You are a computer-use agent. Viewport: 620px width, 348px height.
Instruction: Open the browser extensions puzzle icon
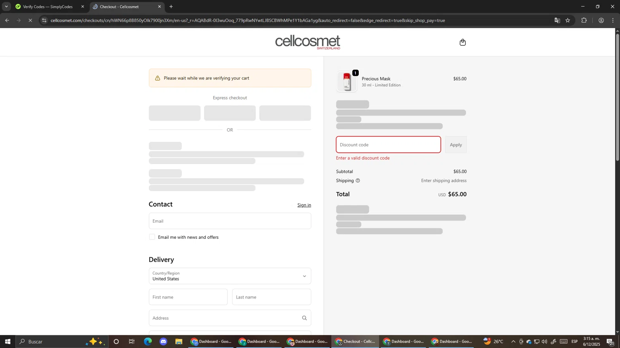coord(584,20)
